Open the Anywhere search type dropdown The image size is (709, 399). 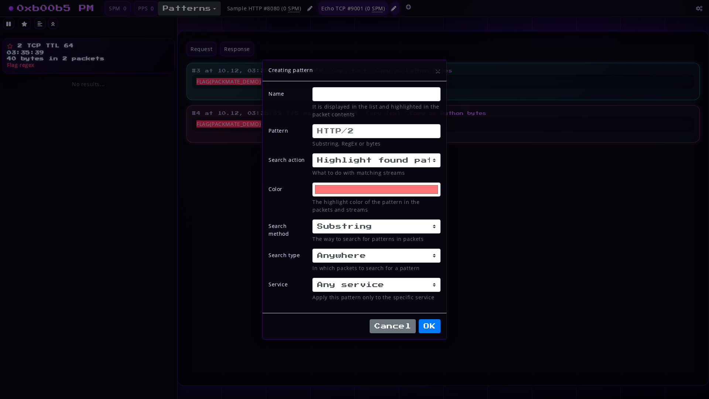376,255
